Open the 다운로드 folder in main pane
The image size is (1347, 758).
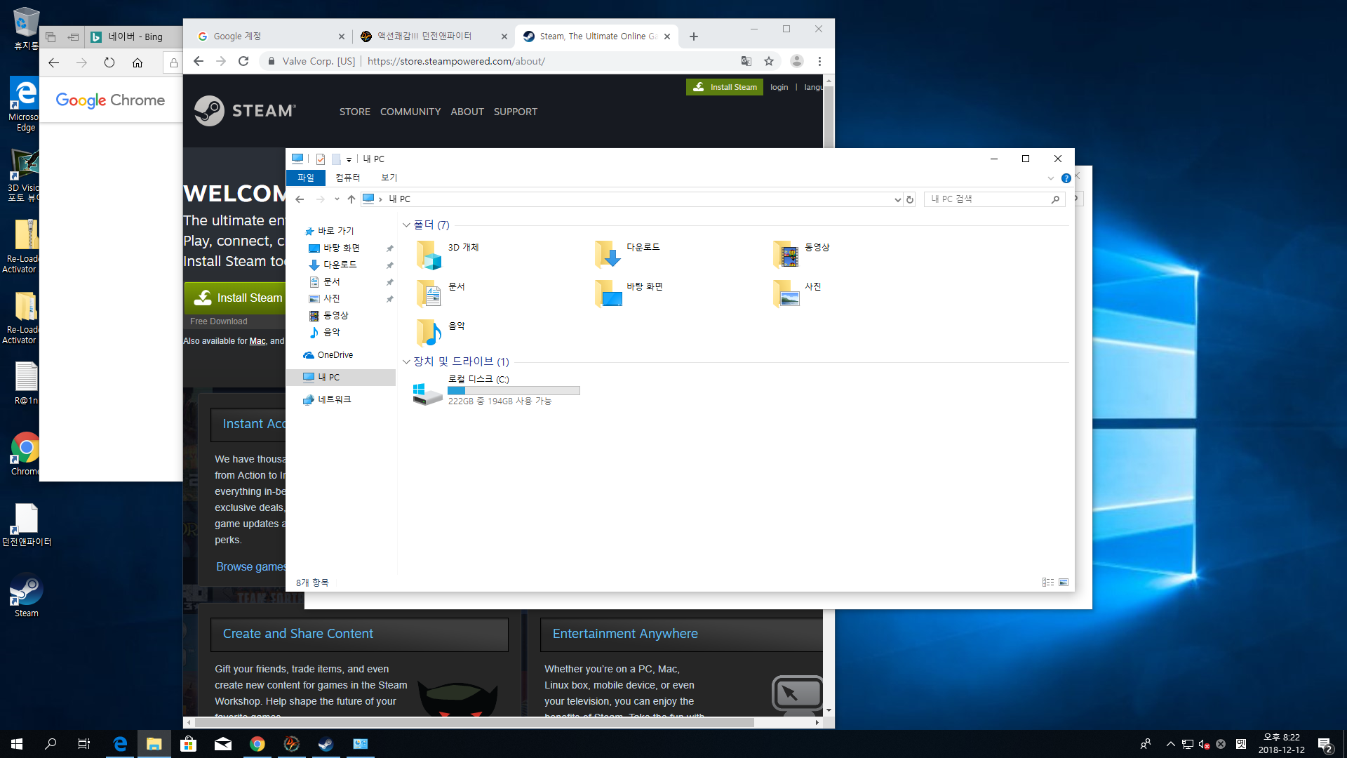click(x=608, y=255)
